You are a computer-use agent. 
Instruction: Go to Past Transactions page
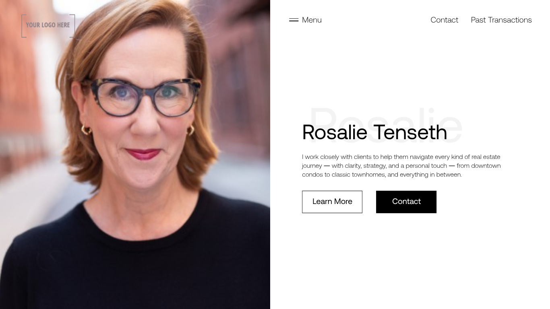point(501,20)
